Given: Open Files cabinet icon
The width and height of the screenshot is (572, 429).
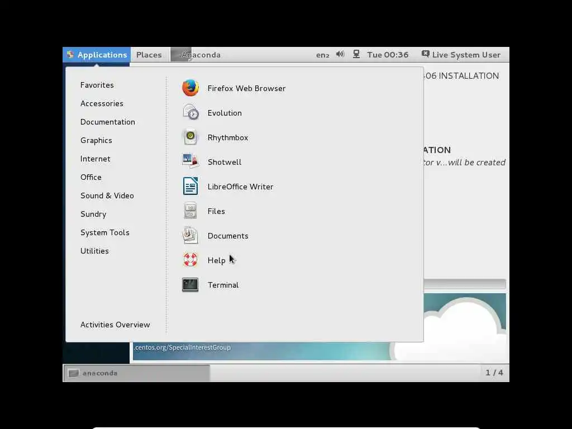Looking at the screenshot, I should [x=190, y=211].
